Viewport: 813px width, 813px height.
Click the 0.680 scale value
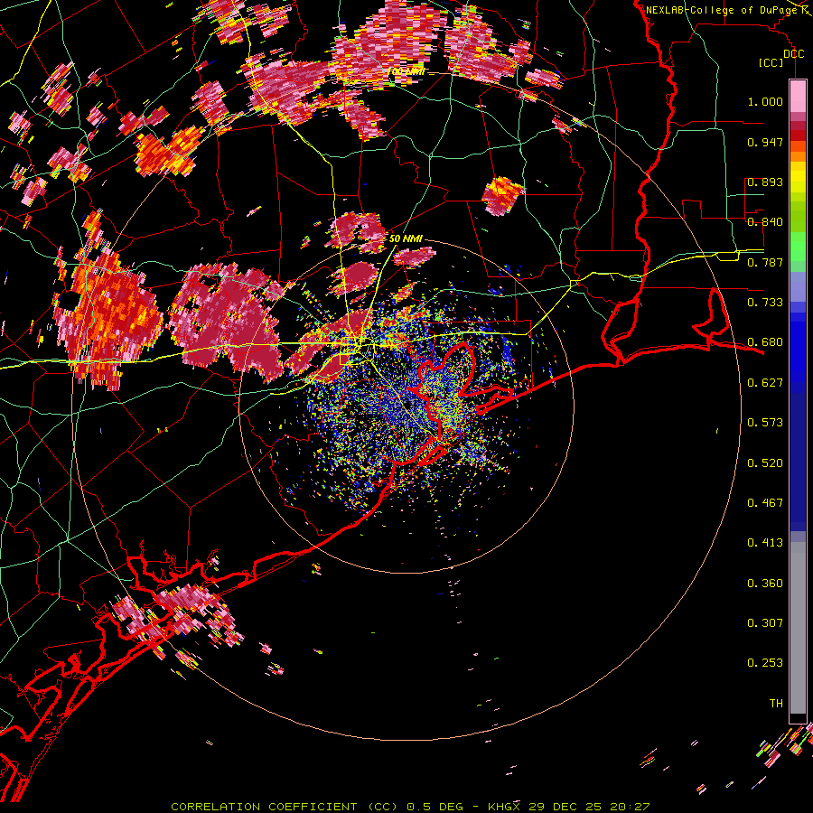coord(765,342)
